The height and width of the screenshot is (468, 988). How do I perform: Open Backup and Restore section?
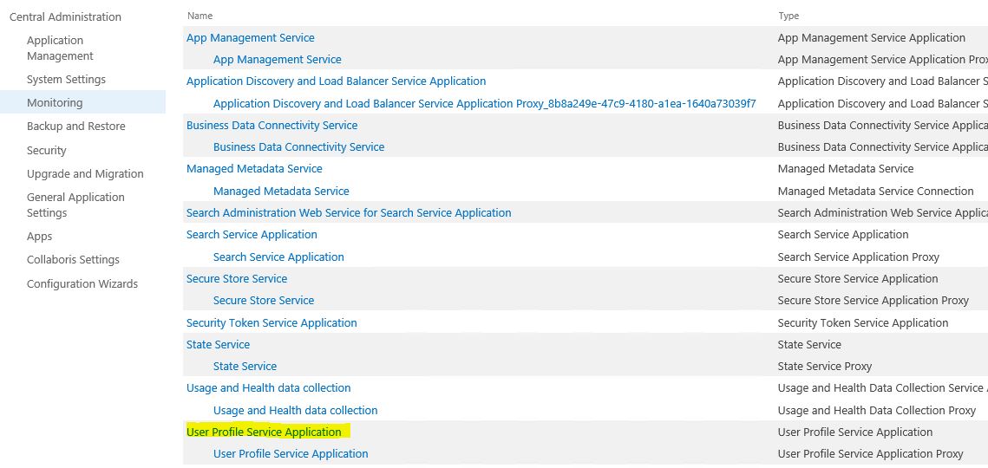(75, 126)
